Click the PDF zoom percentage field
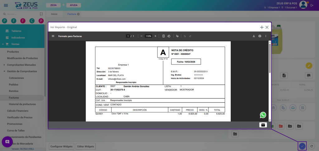This screenshot has height=151, width=319. point(148,36)
